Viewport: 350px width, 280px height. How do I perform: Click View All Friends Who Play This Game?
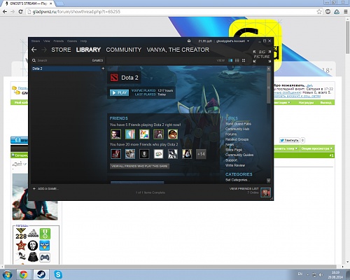pos(139,166)
